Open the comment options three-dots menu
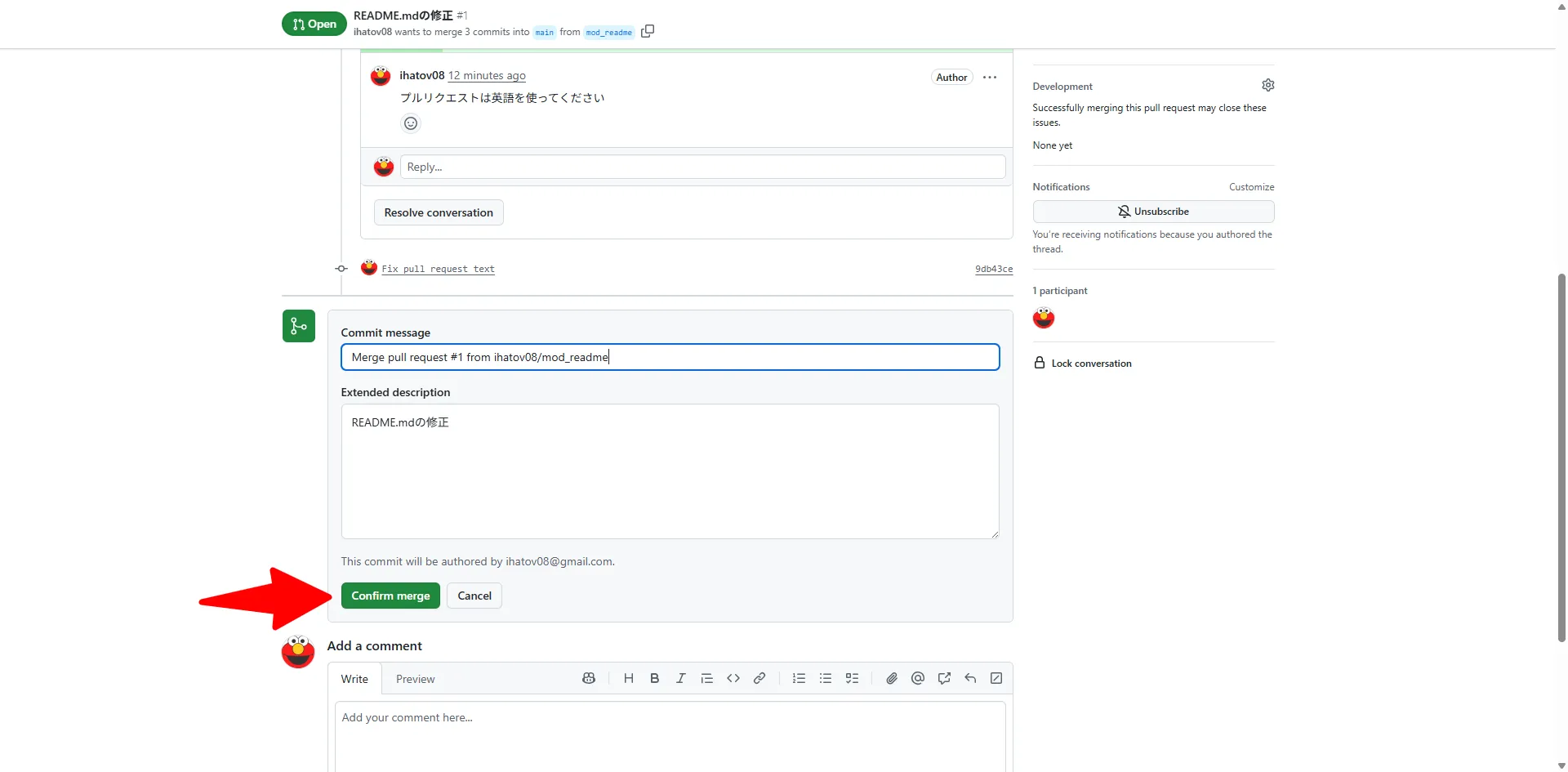The image size is (1568, 772). point(990,77)
